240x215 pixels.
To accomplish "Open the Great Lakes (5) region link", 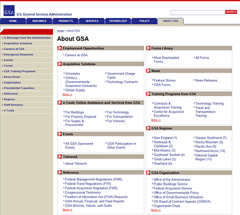I will coord(165,159).
